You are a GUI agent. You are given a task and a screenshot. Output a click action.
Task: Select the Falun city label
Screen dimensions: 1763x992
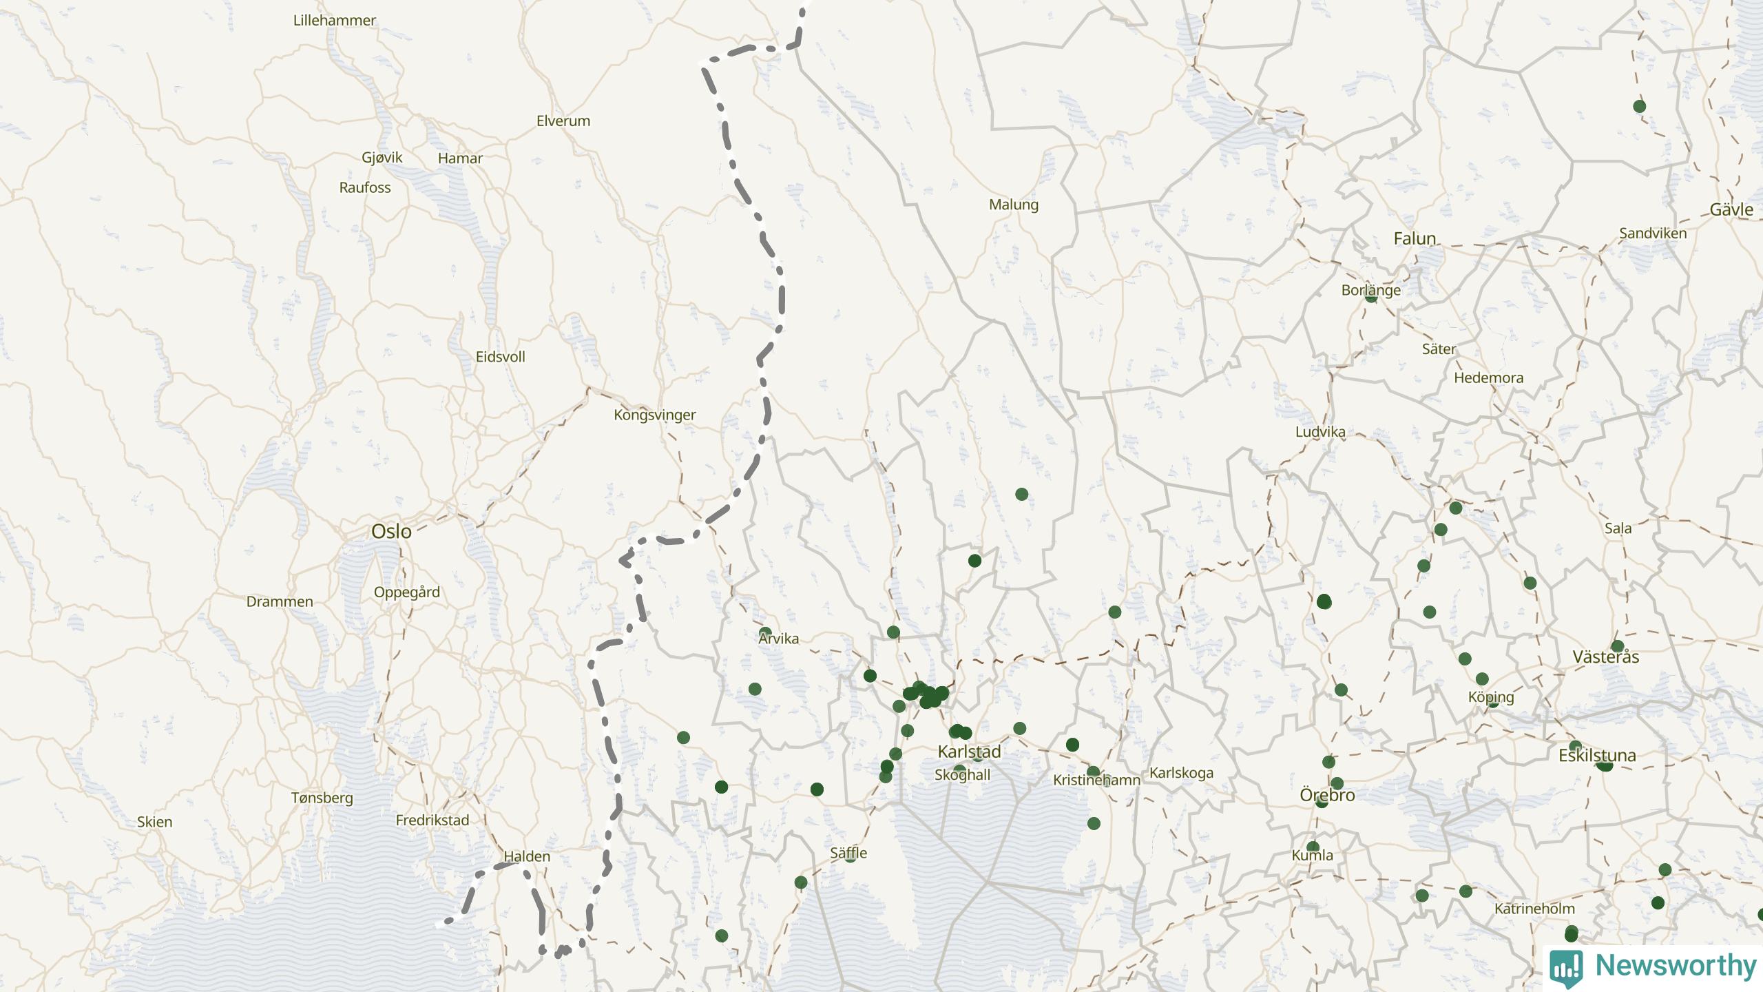1415,239
